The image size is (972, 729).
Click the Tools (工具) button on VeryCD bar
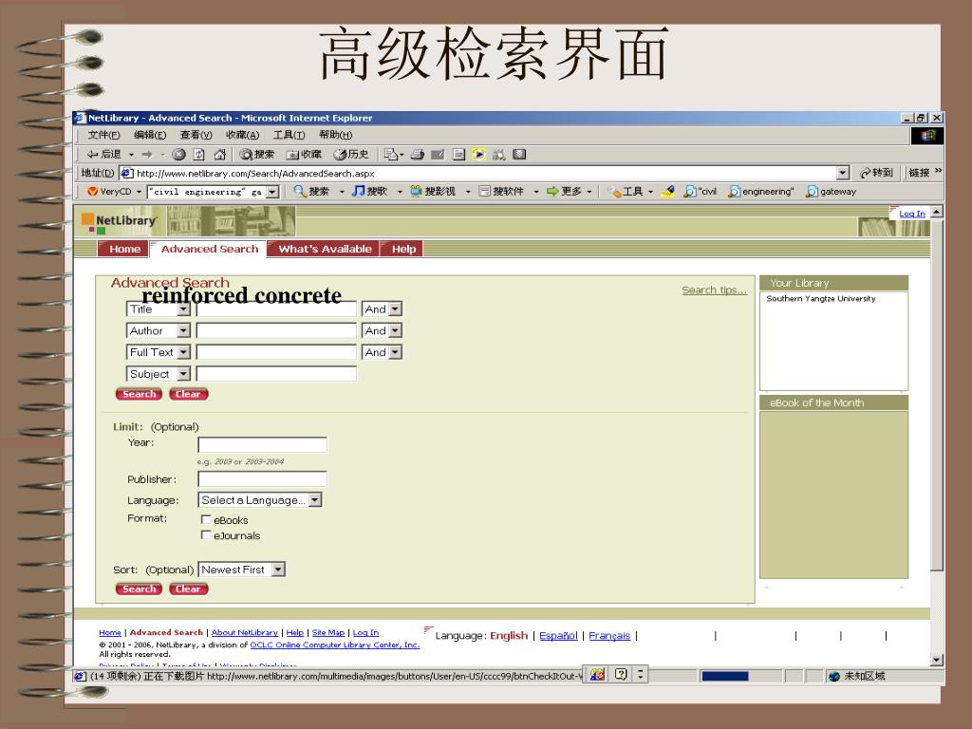pyautogui.click(x=626, y=192)
